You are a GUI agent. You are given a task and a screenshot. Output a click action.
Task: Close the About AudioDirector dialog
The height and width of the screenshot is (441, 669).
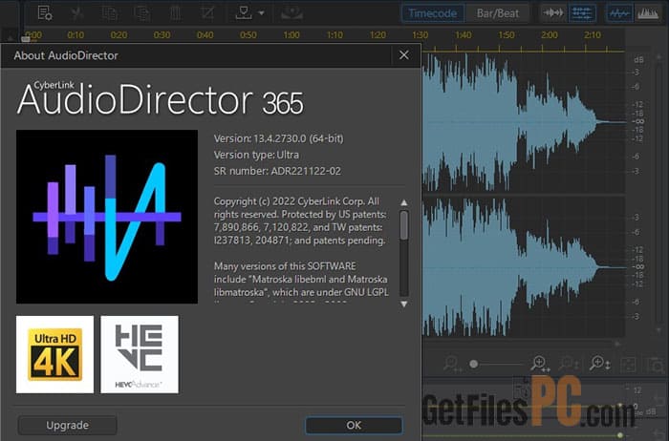(x=404, y=55)
